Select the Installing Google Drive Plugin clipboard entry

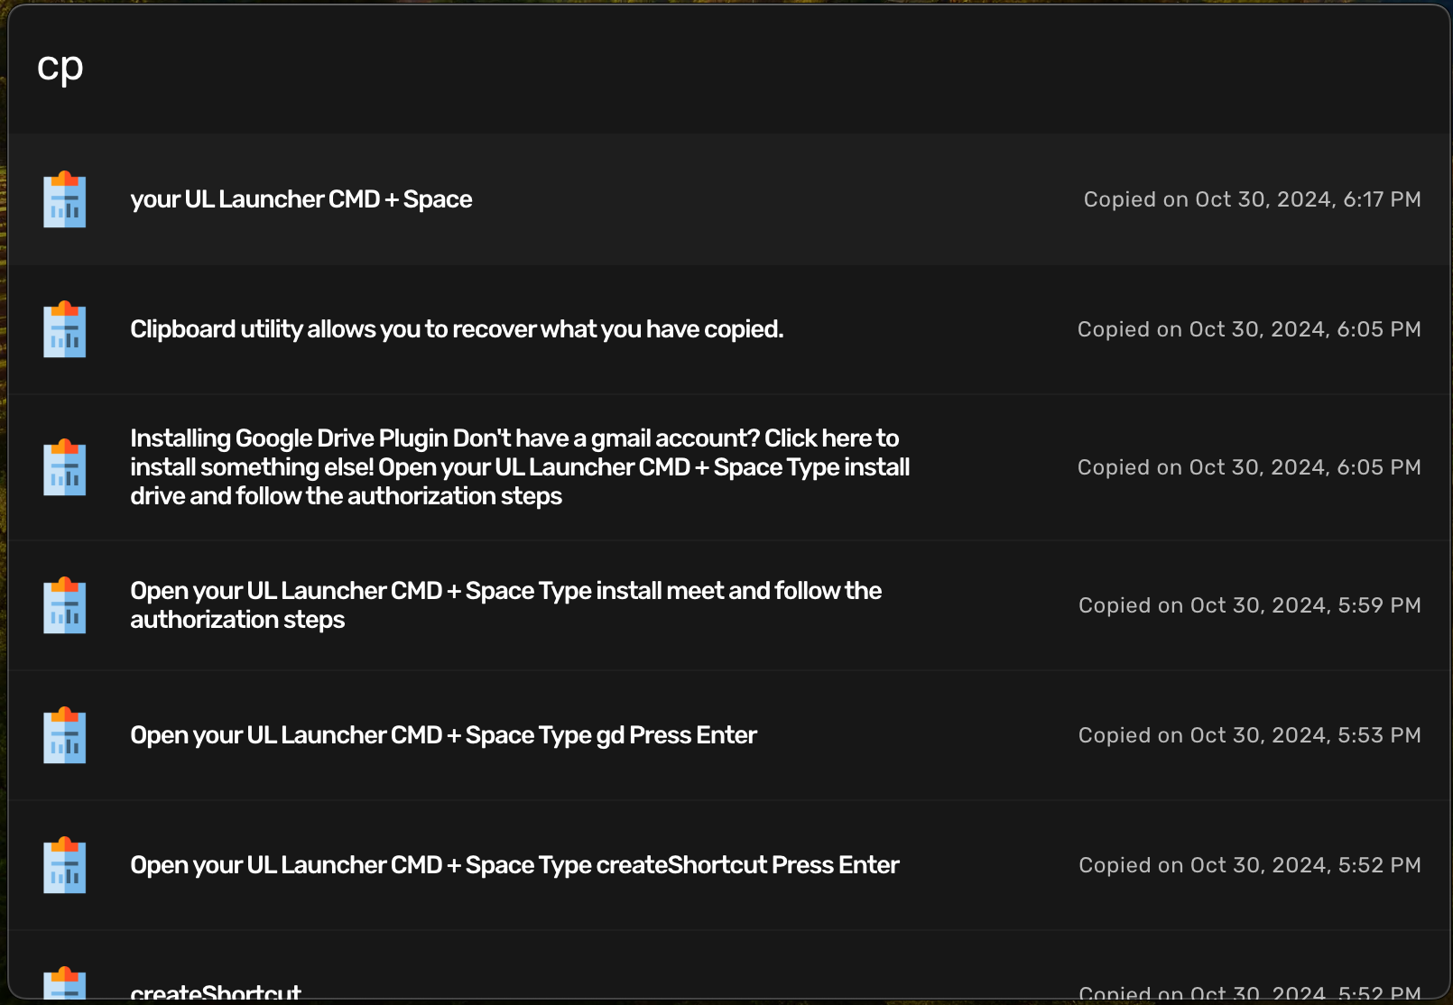coord(520,467)
